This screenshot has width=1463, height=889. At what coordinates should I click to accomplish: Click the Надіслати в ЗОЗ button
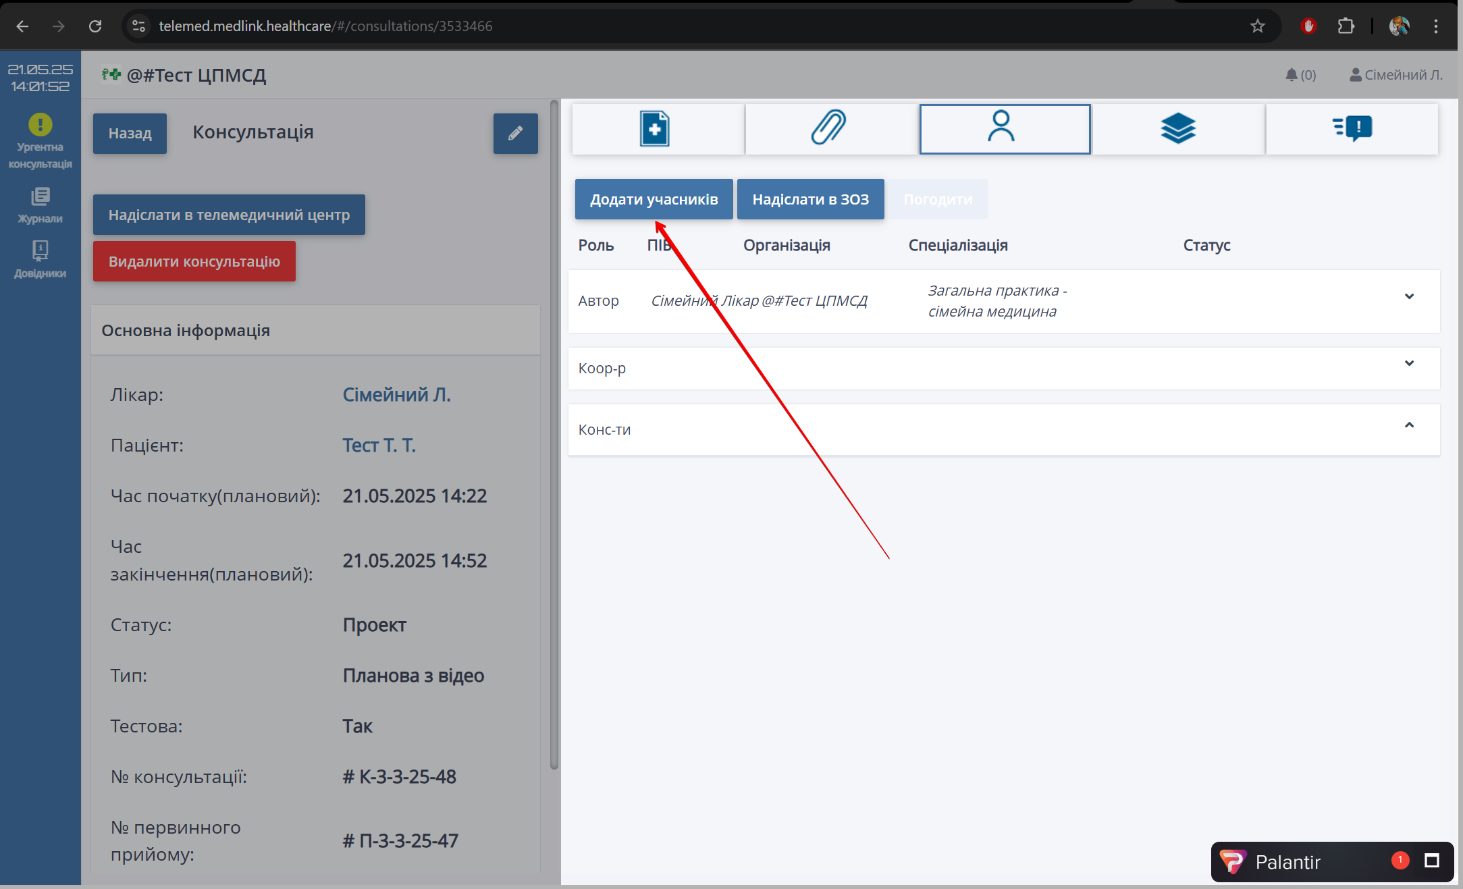[810, 199]
